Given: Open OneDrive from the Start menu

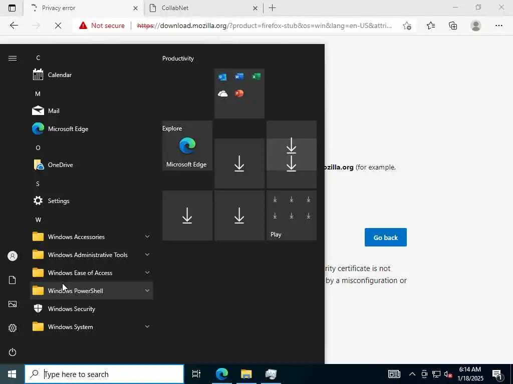Looking at the screenshot, I should 92,165.
